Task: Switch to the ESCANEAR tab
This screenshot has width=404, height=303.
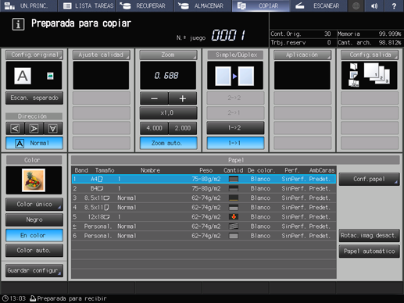Action: (x=319, y=5)
